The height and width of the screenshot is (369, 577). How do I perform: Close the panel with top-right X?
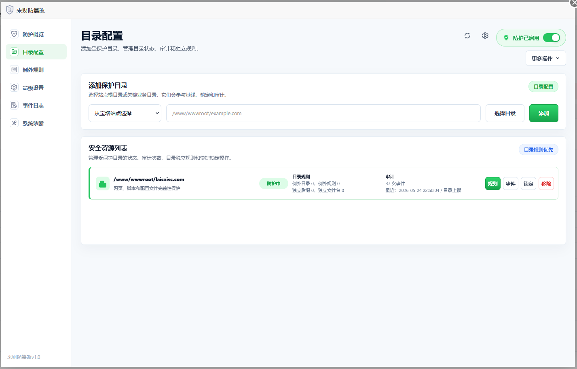(573, 2)
